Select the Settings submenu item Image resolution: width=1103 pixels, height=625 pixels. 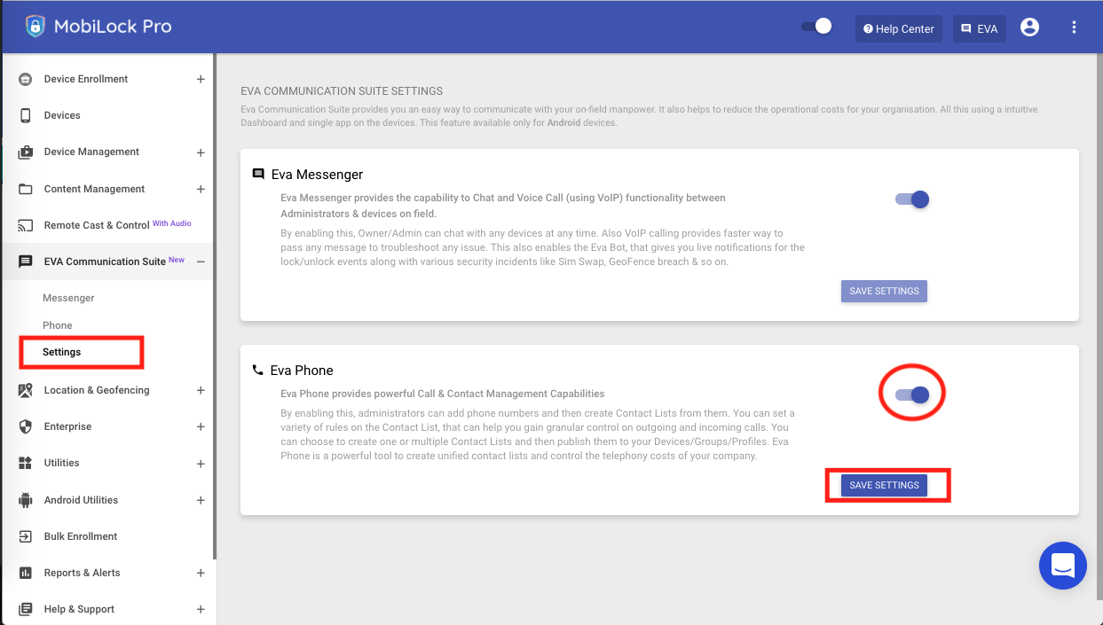61,352
